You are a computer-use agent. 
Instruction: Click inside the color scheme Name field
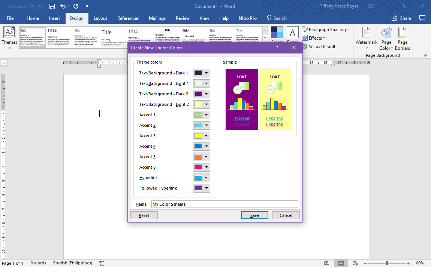(x=225, y=204)
